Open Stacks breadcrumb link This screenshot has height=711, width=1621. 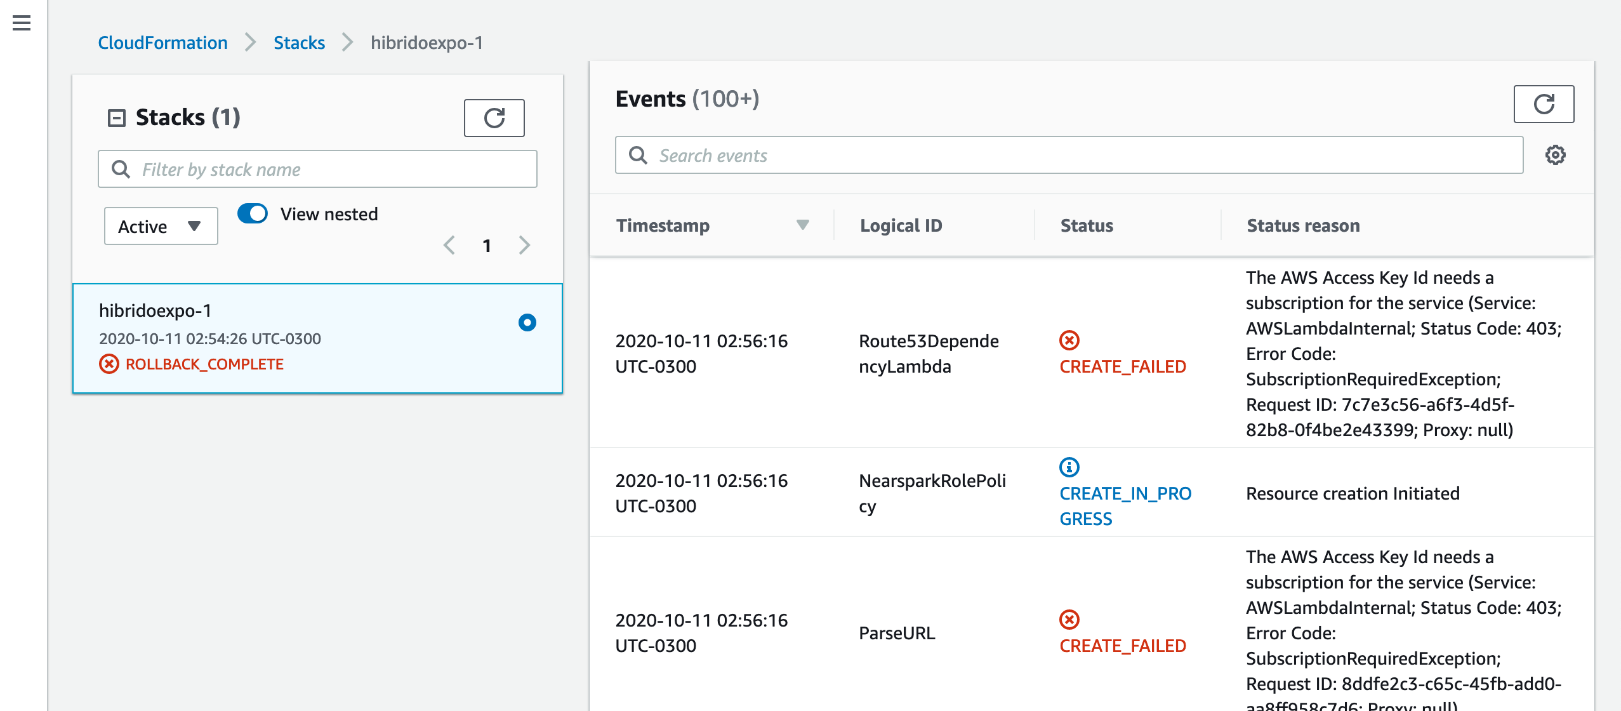(x=299, y=43)
